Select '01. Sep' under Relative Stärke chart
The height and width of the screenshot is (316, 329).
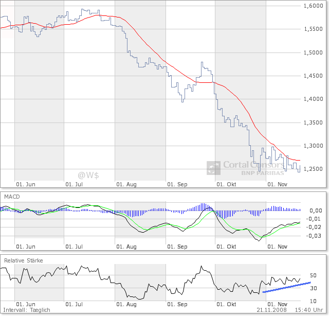tap(177, 304)
